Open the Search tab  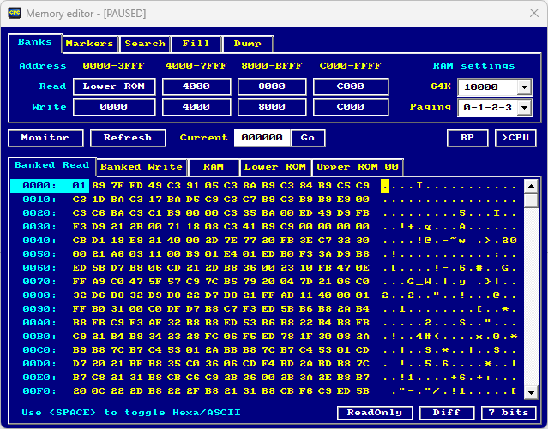145,44
